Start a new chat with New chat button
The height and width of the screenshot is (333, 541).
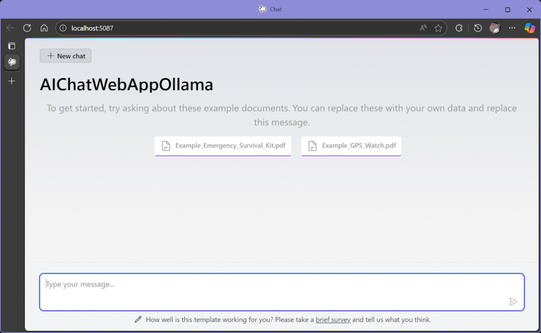(66, 56)
